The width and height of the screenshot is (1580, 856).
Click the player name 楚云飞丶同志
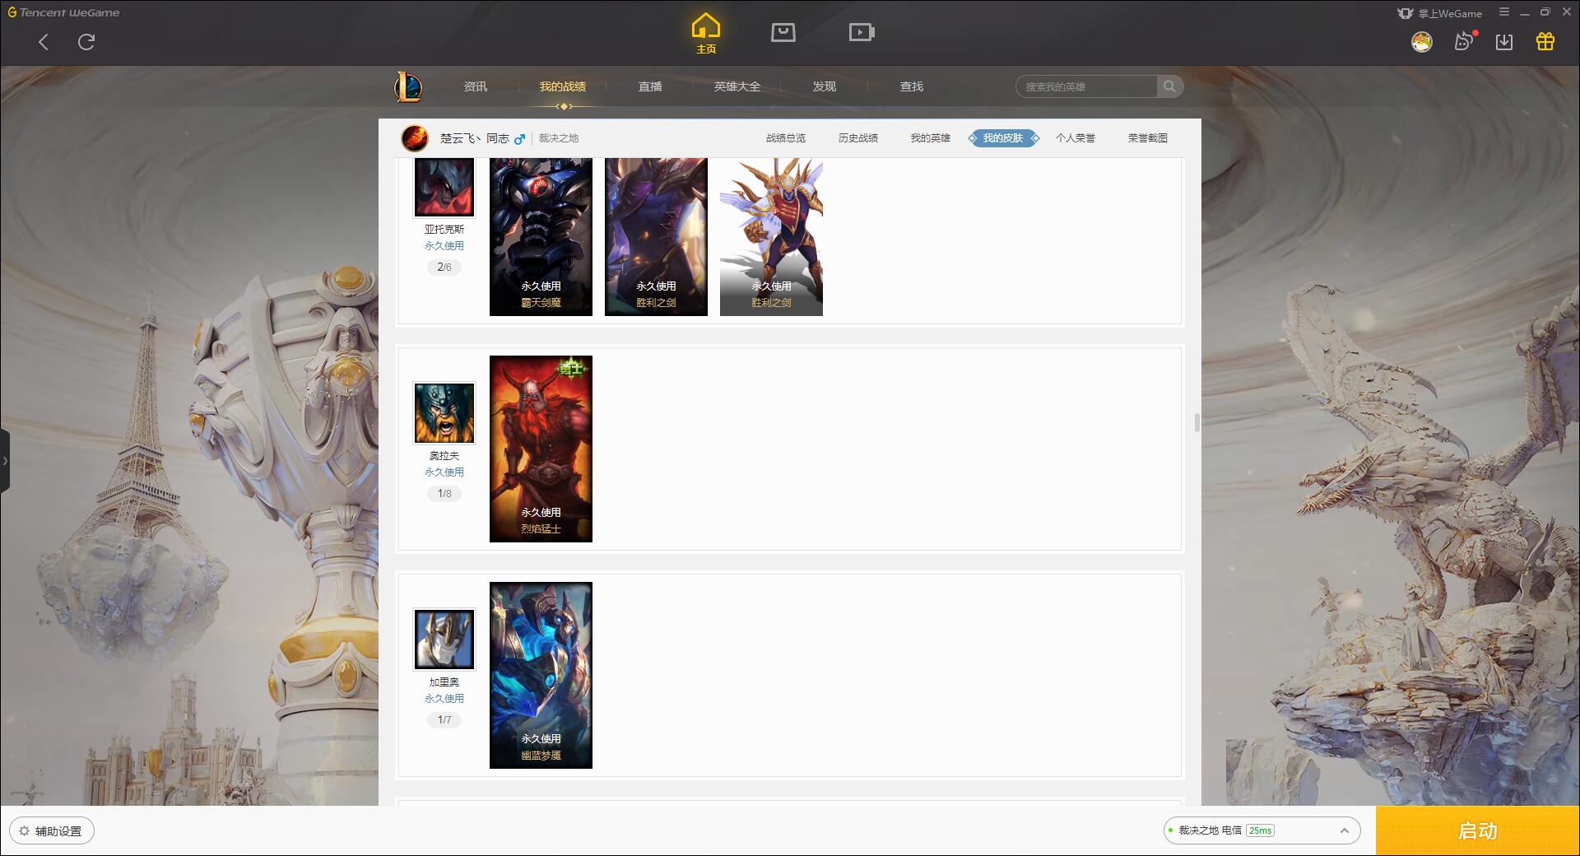tap(474, 138)
